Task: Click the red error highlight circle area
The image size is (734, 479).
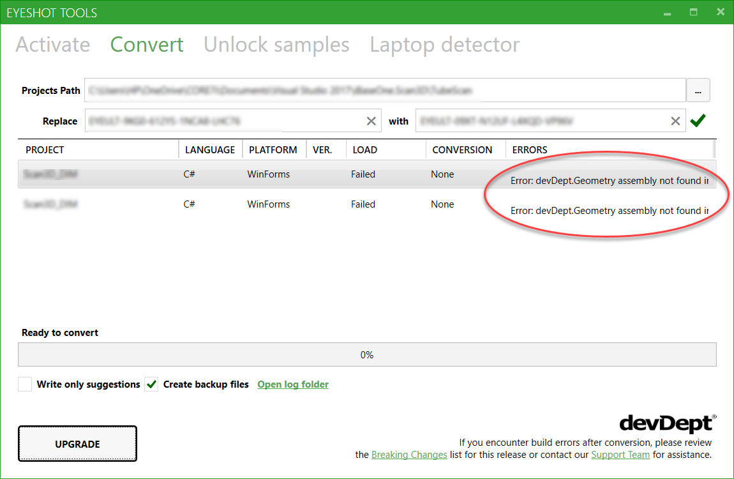Action: (606, 195)
